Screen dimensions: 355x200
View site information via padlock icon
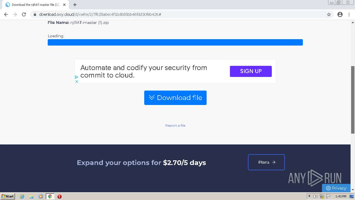pos(35,14)
